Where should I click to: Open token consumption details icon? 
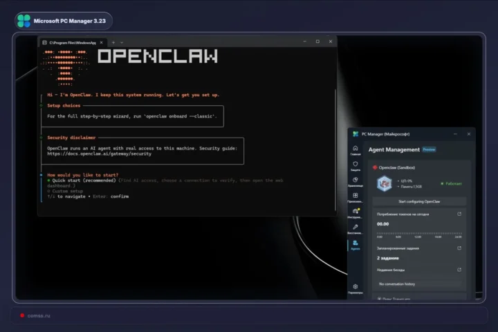[459, 214]
